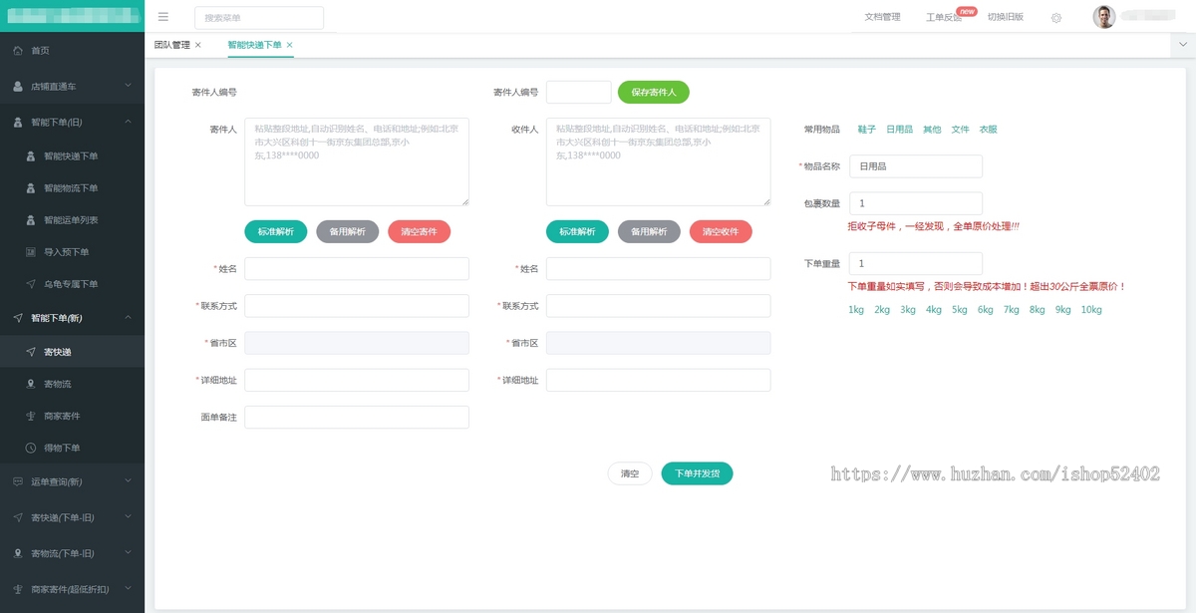Focus the 物品名称 field

[x=916, y=166]
